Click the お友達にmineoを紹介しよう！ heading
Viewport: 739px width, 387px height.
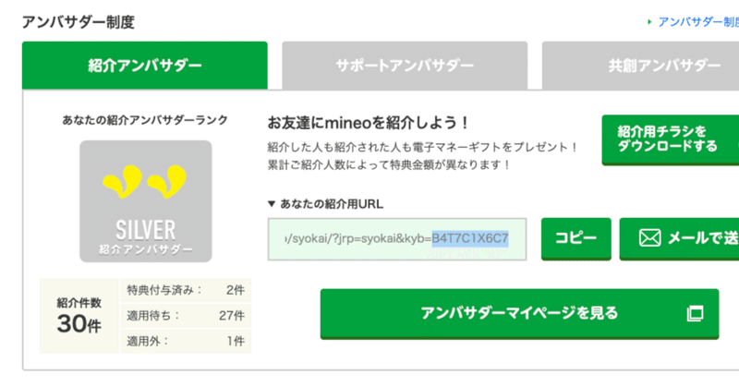coord(369,122)
